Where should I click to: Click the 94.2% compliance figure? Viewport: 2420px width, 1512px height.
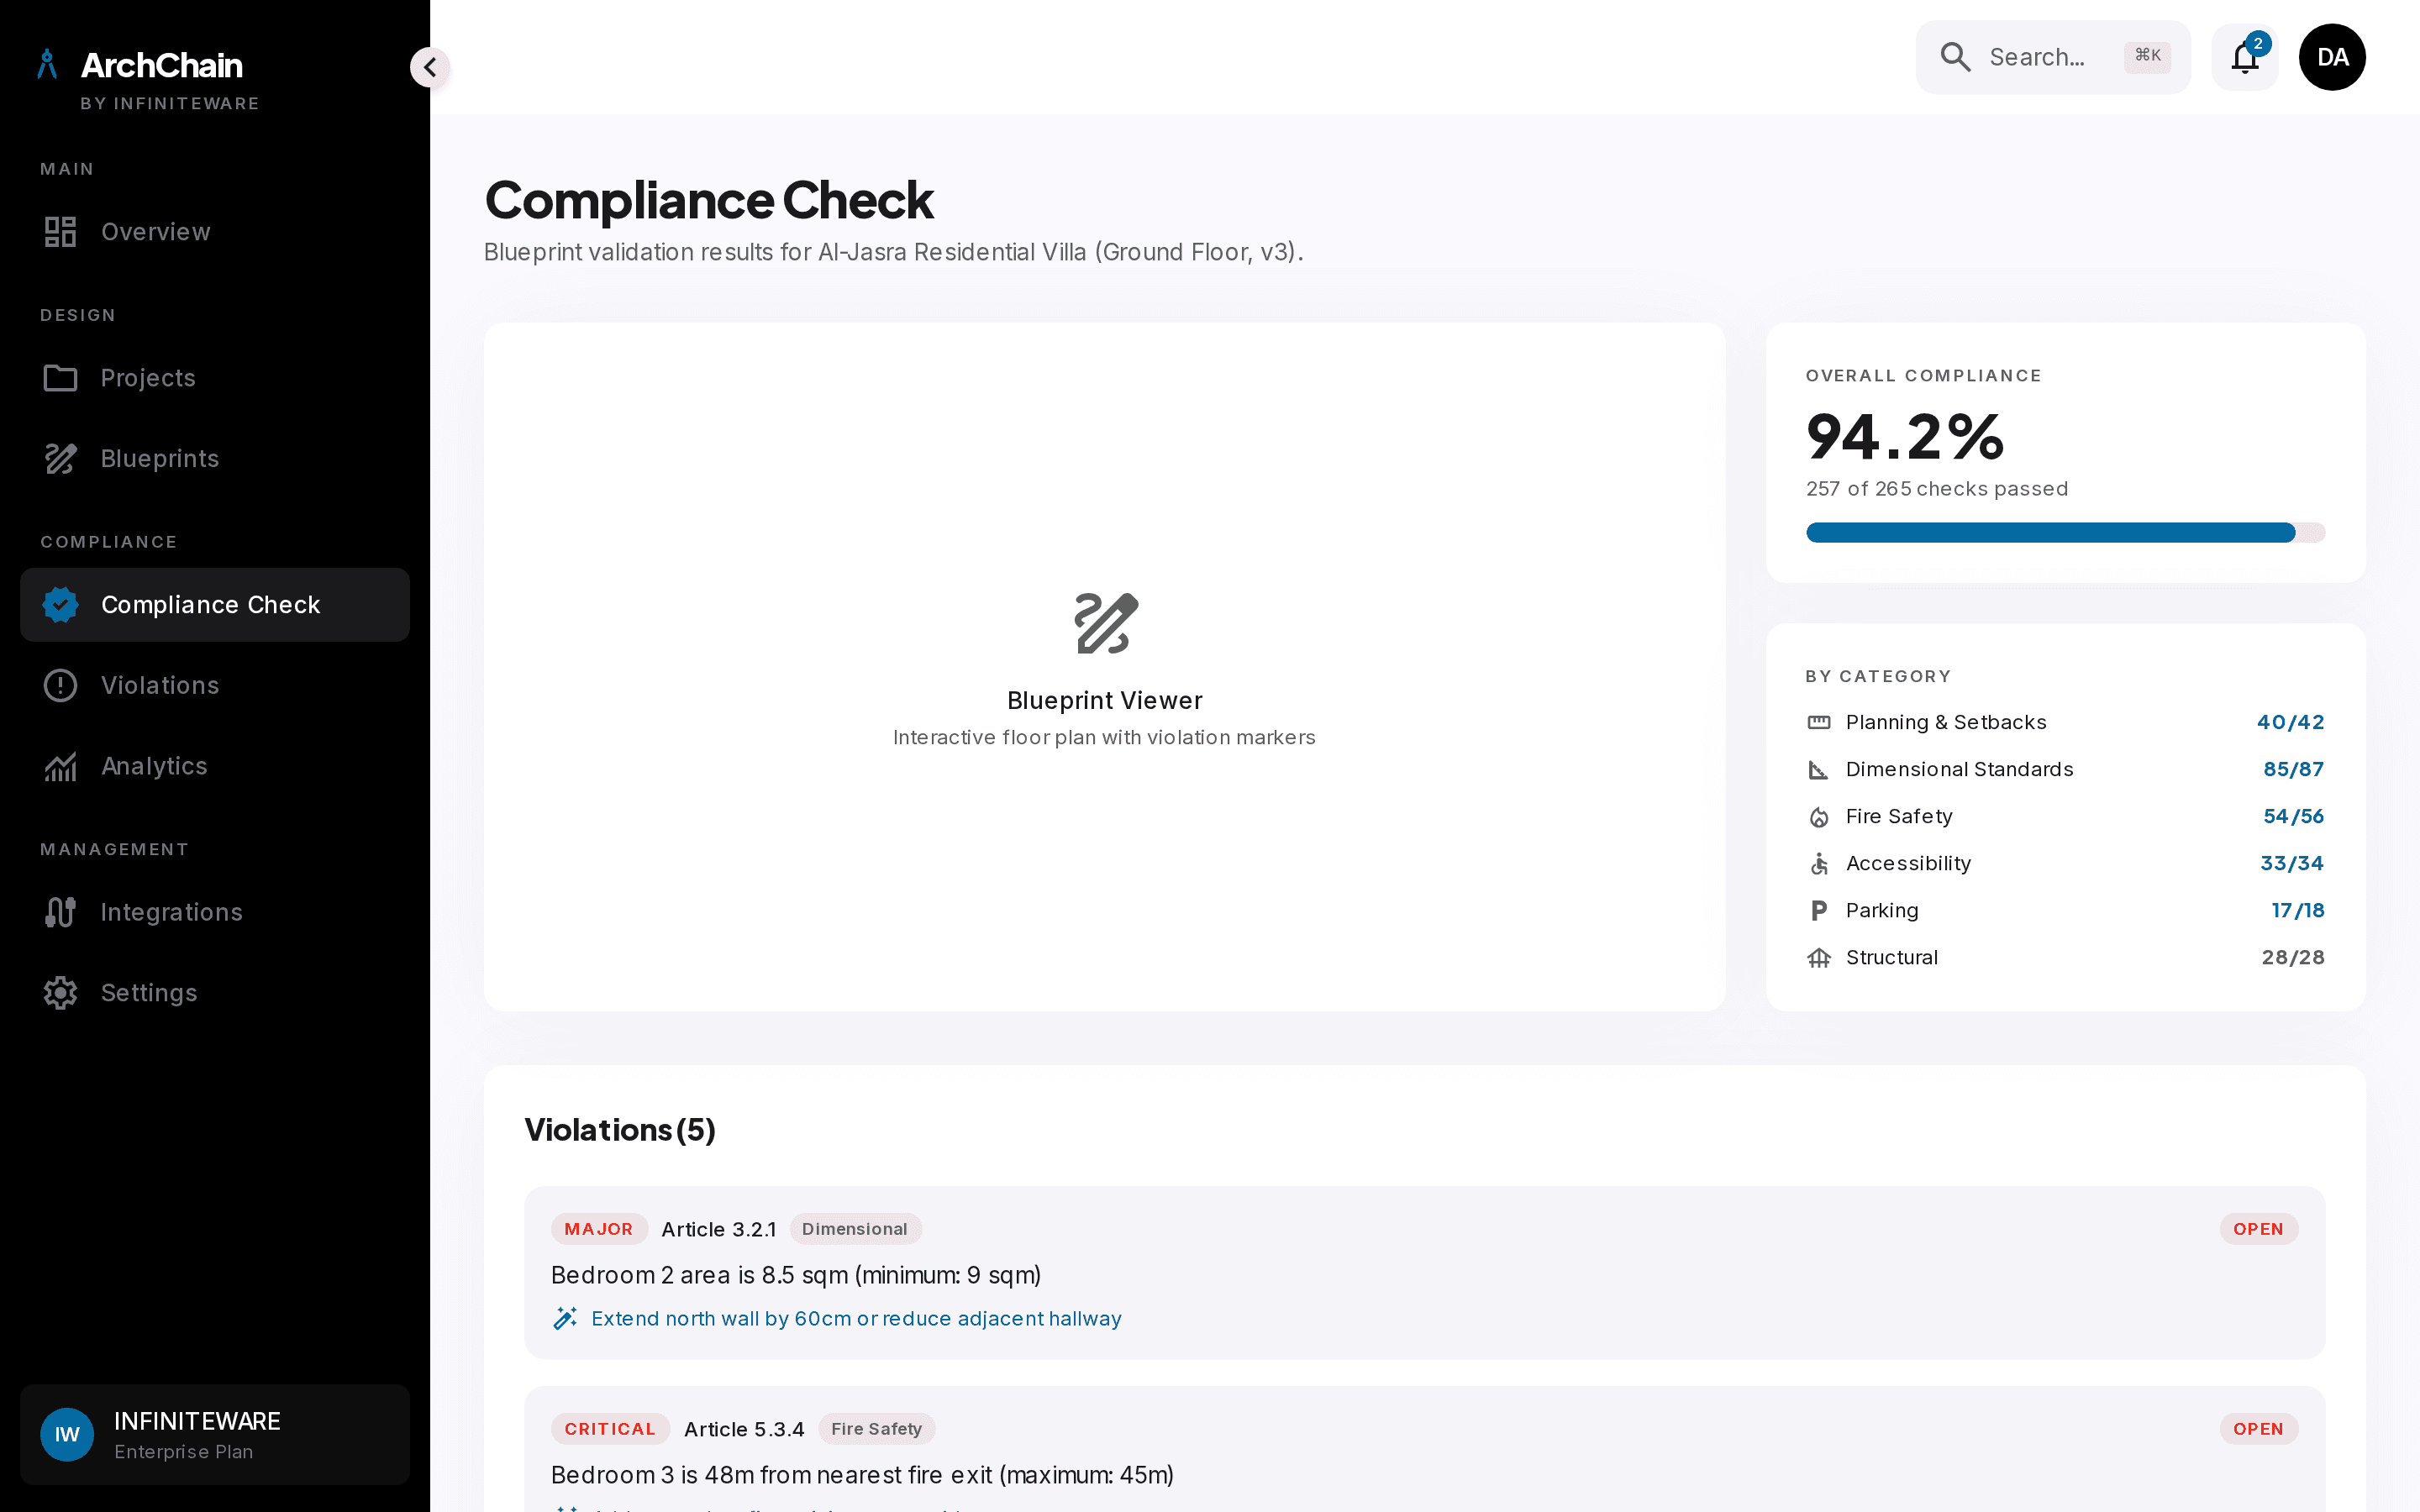coord(1905,437)
